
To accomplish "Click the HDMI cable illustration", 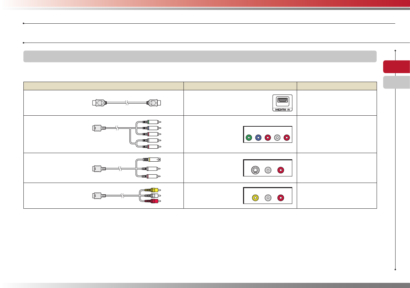I will pos(127,102).
